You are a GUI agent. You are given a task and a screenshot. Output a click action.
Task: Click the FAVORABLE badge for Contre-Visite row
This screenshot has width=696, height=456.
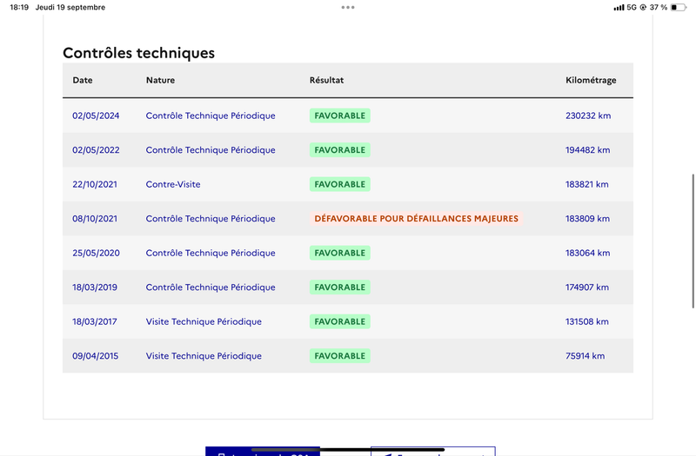point(340,184)
